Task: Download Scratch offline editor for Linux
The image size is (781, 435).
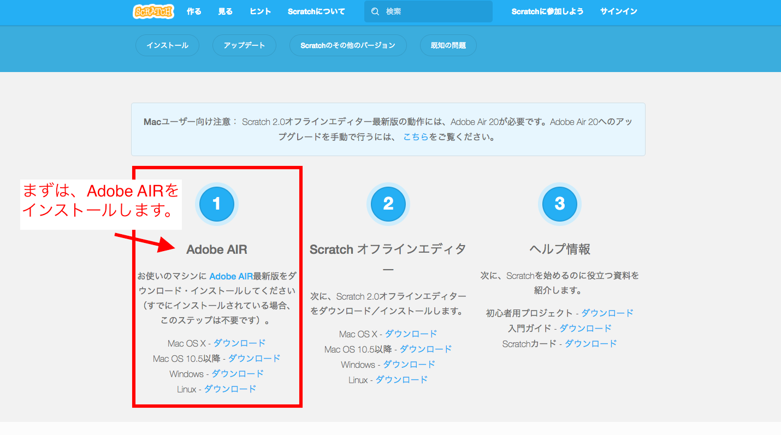Action: click(401, 380)
